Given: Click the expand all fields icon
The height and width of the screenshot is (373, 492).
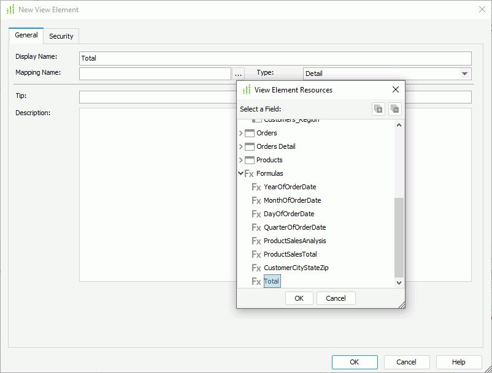Looking at the screenshot, I should [378, 108].
